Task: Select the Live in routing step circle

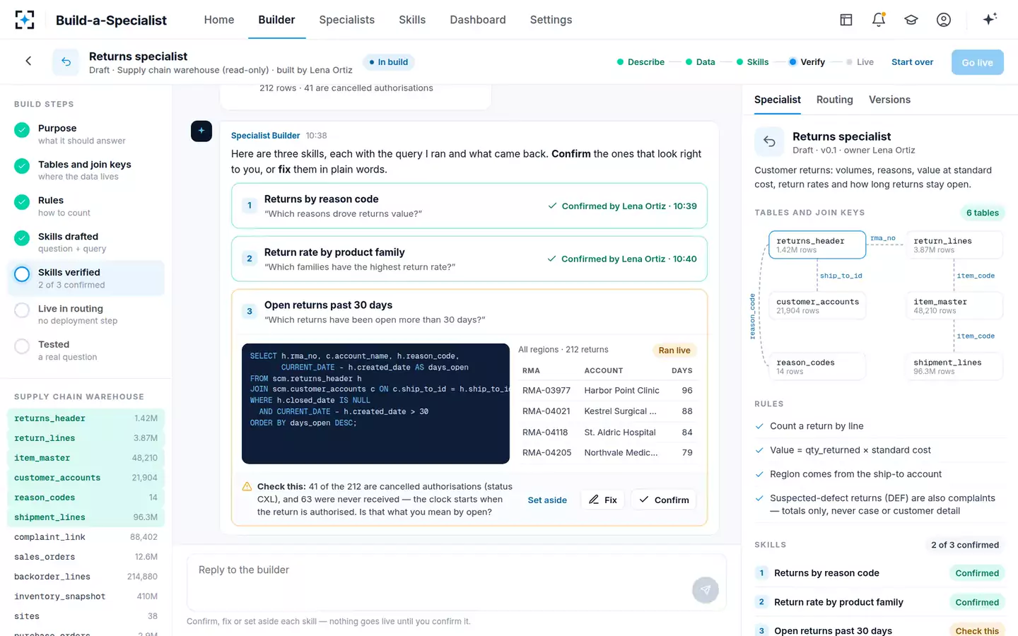Action: tap(22, 310)
